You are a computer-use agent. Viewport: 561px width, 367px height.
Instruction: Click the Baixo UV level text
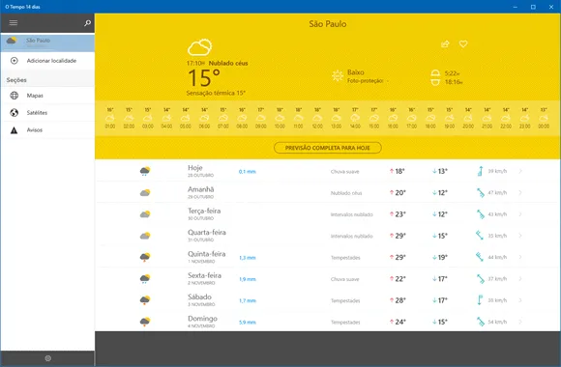pos(356,72)
